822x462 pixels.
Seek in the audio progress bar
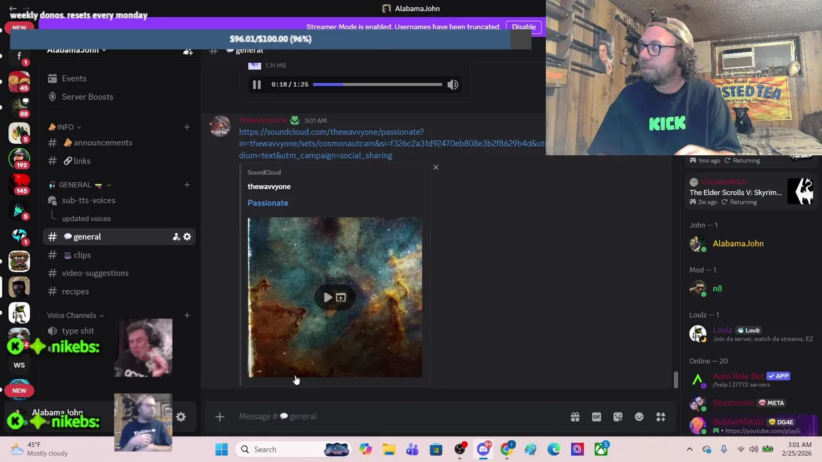[377, 85]
